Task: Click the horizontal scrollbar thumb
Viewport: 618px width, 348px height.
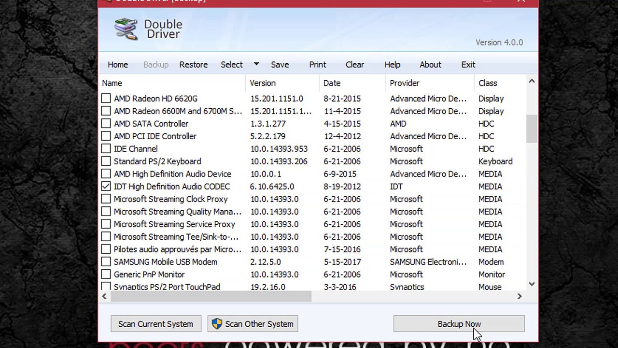Action: pyautogui.click(x=211, y=296)
